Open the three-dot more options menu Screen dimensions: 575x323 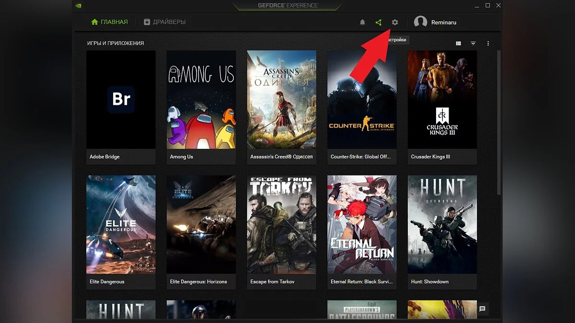point(488,44)
